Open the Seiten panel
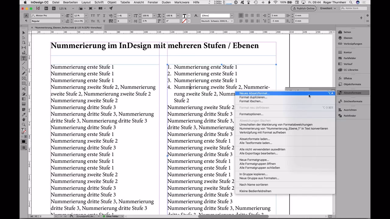390x219 pixels. coord(348,32)
